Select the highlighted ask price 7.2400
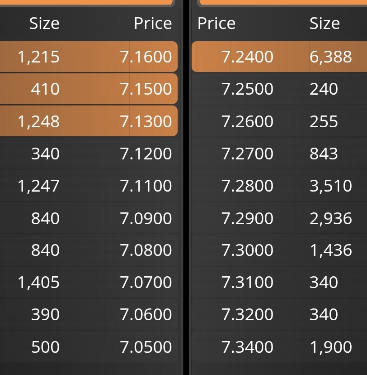The height and width of the screenshot is (375, 367). click(247, 57)
